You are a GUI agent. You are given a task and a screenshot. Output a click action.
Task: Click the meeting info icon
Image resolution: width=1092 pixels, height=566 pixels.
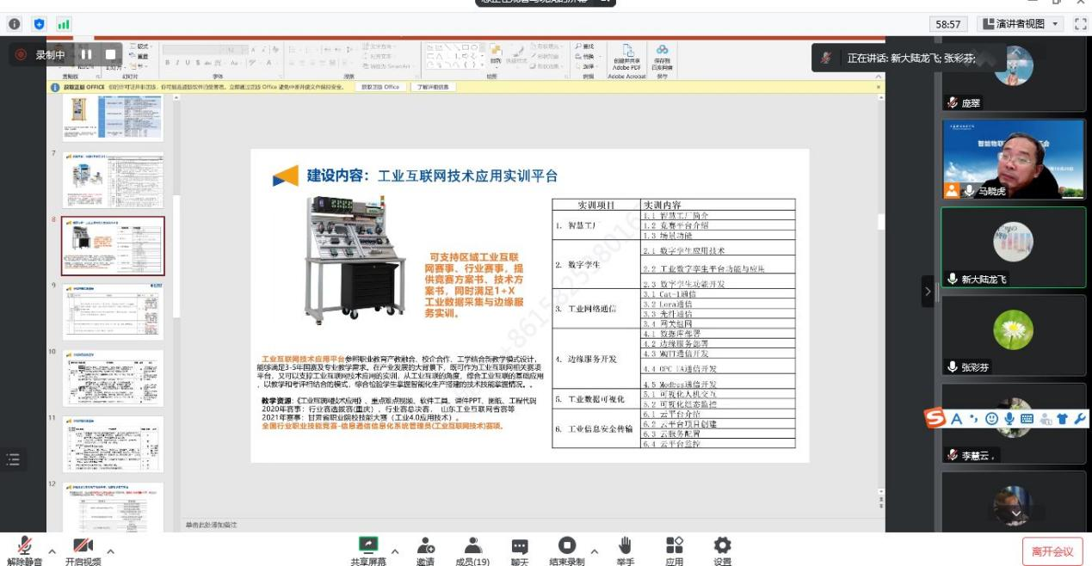click(14, 24)
